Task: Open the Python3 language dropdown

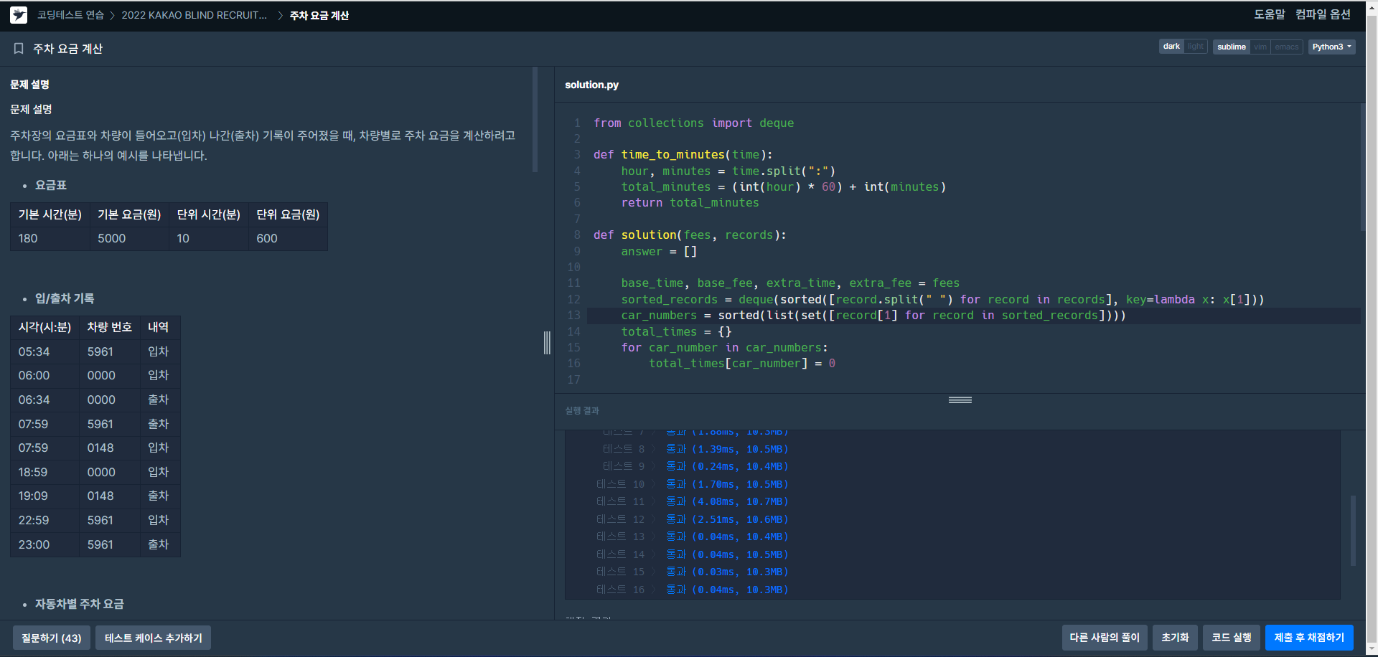Action: click(1332, 47)
